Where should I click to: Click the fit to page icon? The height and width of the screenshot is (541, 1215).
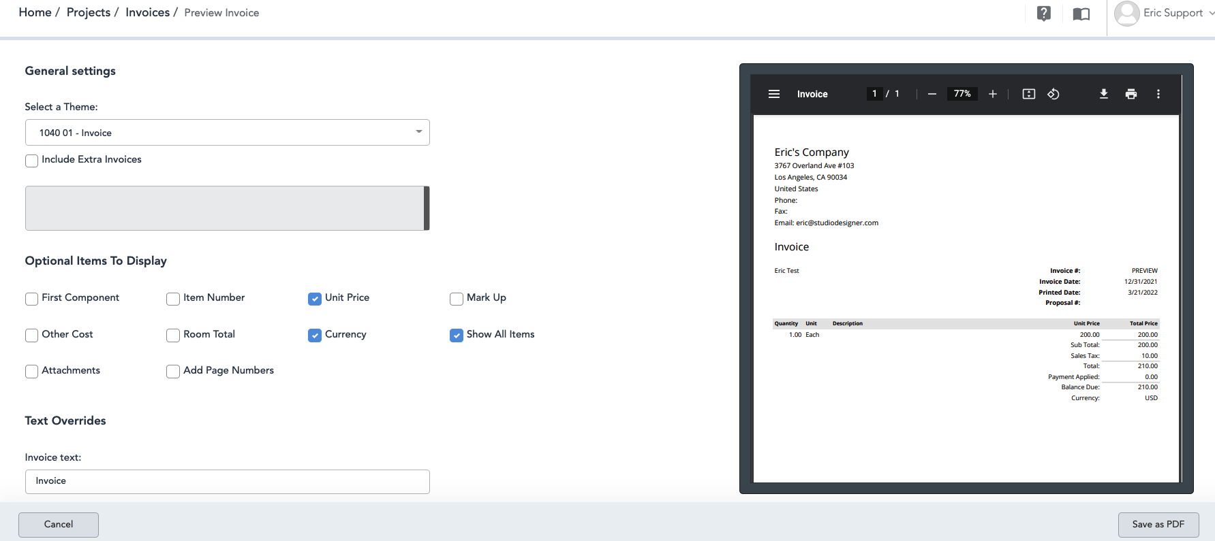tap(1029, 94)
